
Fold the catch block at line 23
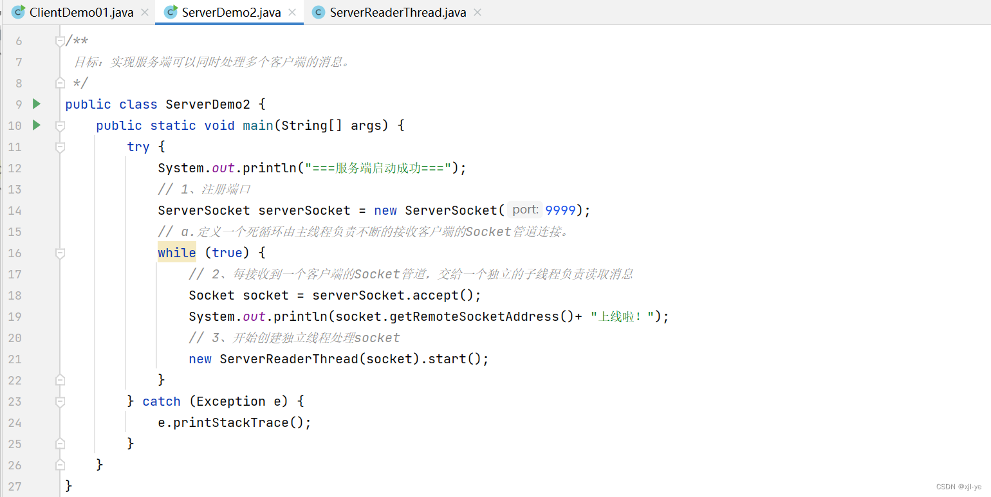(x=60, y=401)
